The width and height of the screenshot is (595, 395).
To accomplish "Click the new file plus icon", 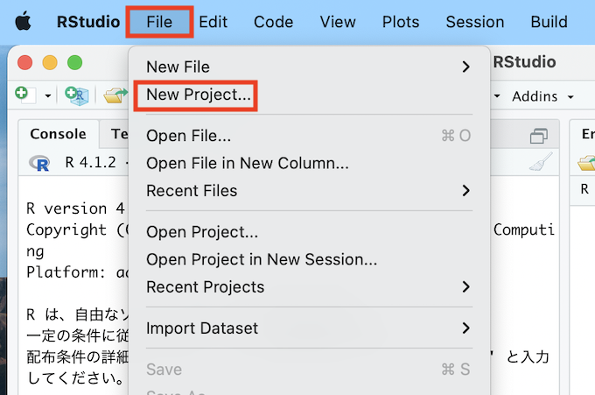I will click(22, 95).
